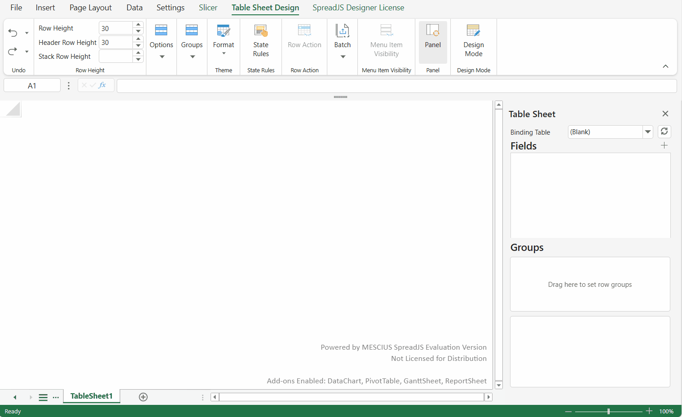The image size is (682, 417).
Task: Open the Slicer ribbon tab
Action: [208, 8]
